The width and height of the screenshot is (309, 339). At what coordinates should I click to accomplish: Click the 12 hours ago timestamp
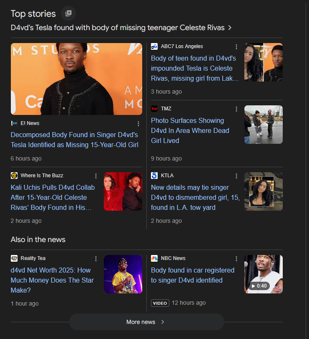188,303
